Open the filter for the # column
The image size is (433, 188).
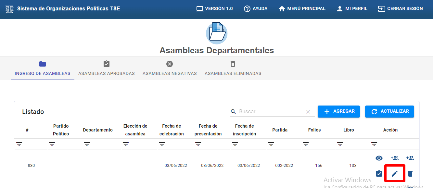(19, 144)
